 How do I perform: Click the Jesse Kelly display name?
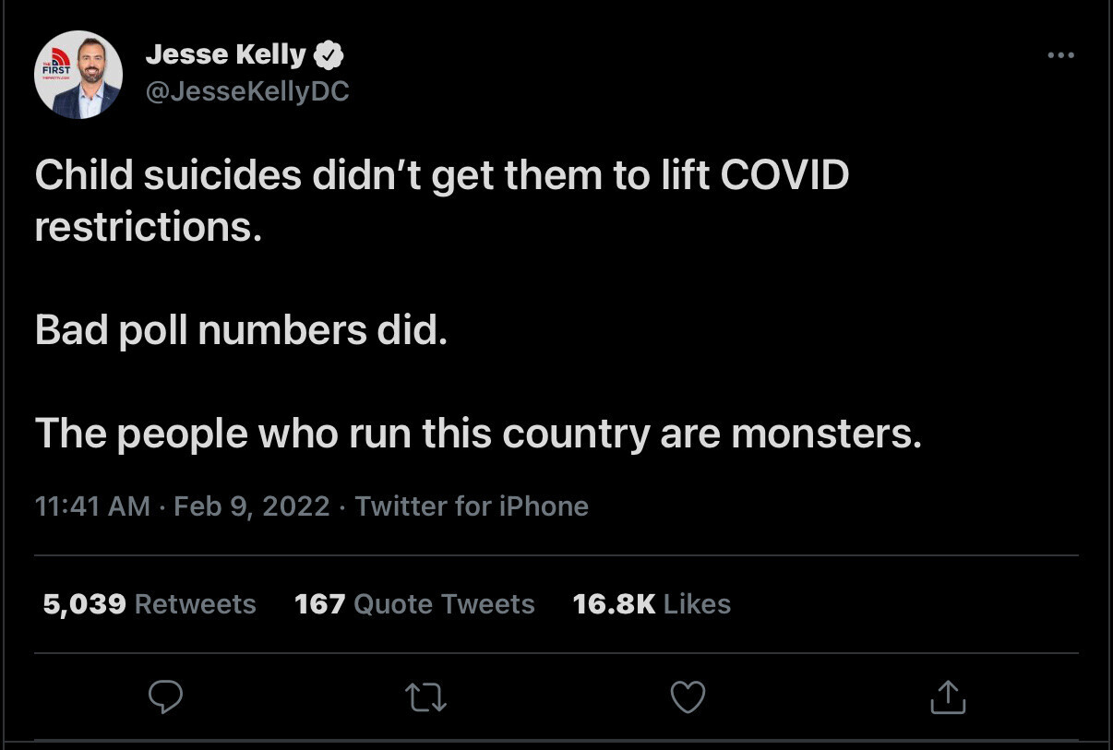coord(225,55)
